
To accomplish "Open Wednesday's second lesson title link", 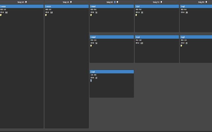I will 93,37.
